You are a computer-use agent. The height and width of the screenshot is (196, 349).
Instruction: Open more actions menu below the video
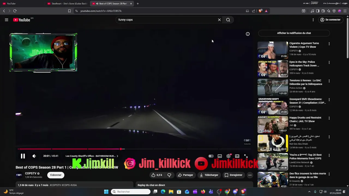(x=250, y=175)
